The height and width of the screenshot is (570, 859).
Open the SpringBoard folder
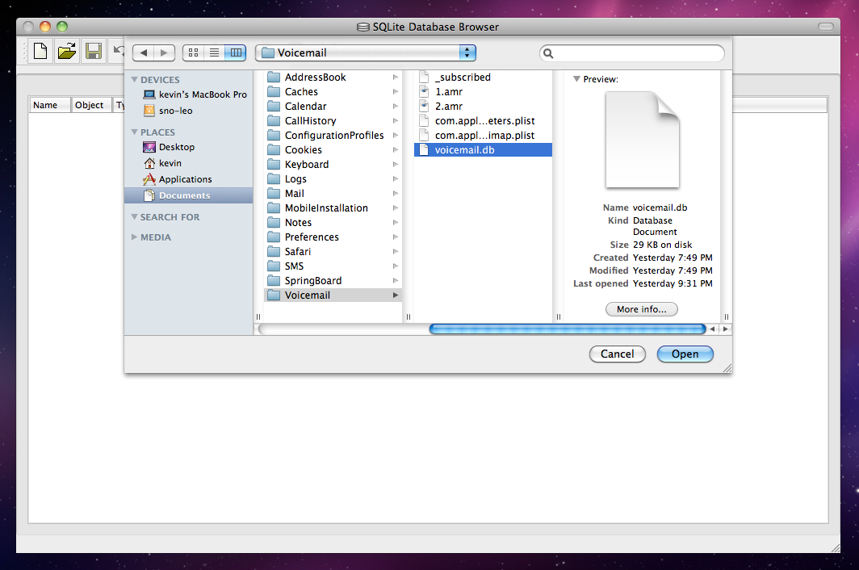(333, 281)
